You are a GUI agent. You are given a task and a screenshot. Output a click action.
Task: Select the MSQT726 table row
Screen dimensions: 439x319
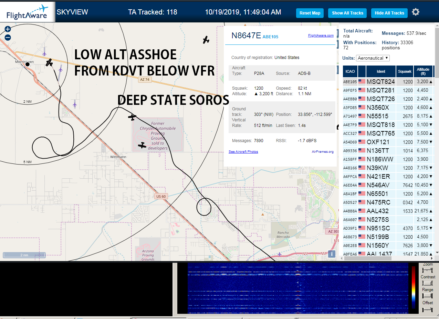(388, 99)
